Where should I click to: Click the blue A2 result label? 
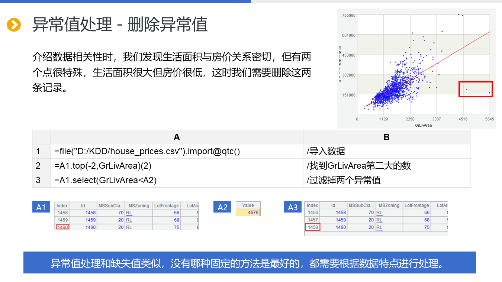coord(222,207)
